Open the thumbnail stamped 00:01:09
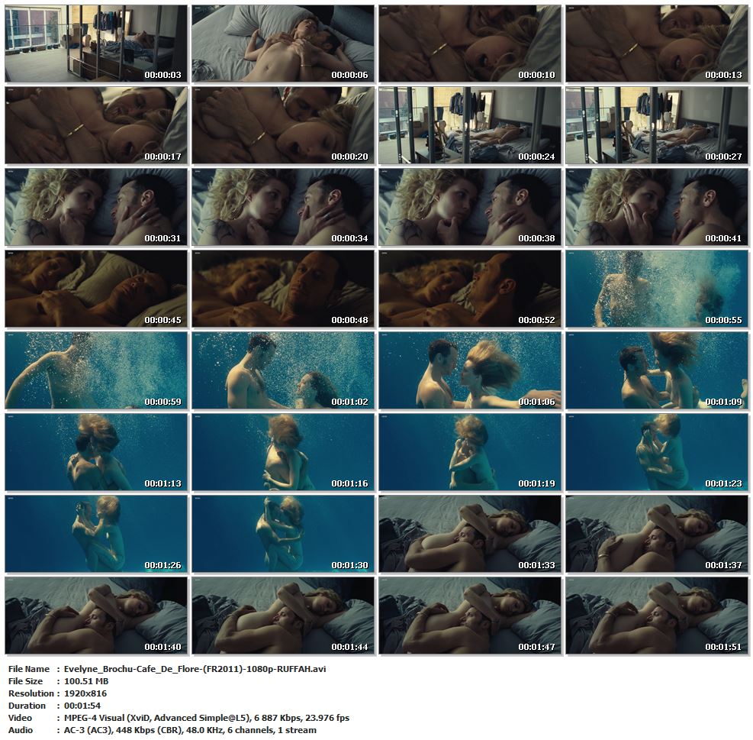Viewport: 753px width, 740px height. pyautogui.click(x=657, y=370)
